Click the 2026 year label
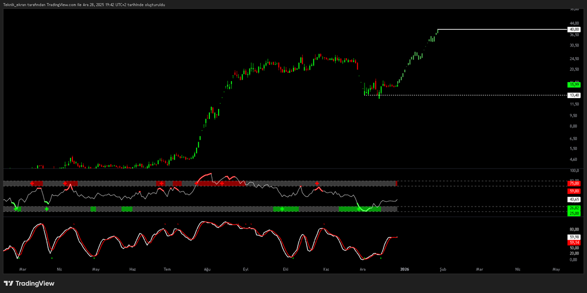Viewport: 587px width, 293px height. (405, 269)
